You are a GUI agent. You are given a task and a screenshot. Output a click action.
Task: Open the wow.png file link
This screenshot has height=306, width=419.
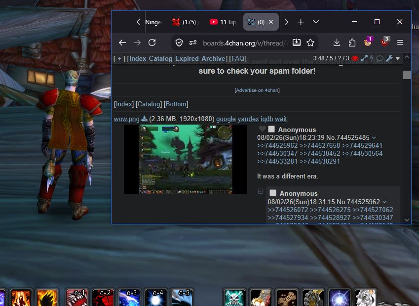click(x=127, y=119)
